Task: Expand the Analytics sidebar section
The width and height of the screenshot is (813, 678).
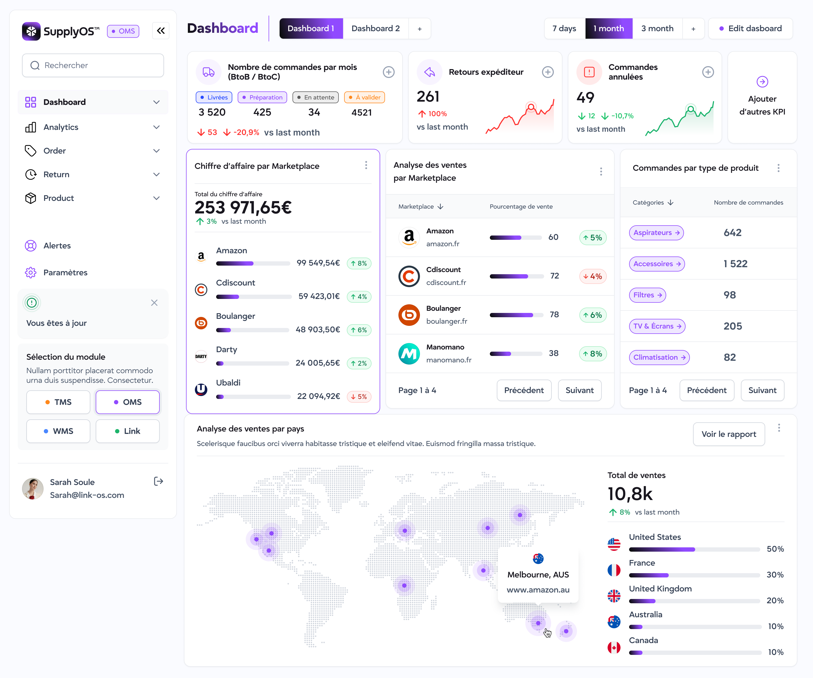Action: [156, 127]
